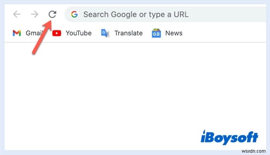
Task: Click the Google G logo in address bar
Action: tap(74, 15)
